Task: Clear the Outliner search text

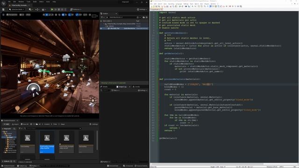Action: coord(107,17)
